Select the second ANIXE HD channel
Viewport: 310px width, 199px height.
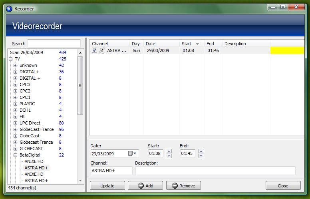point(34,174)
